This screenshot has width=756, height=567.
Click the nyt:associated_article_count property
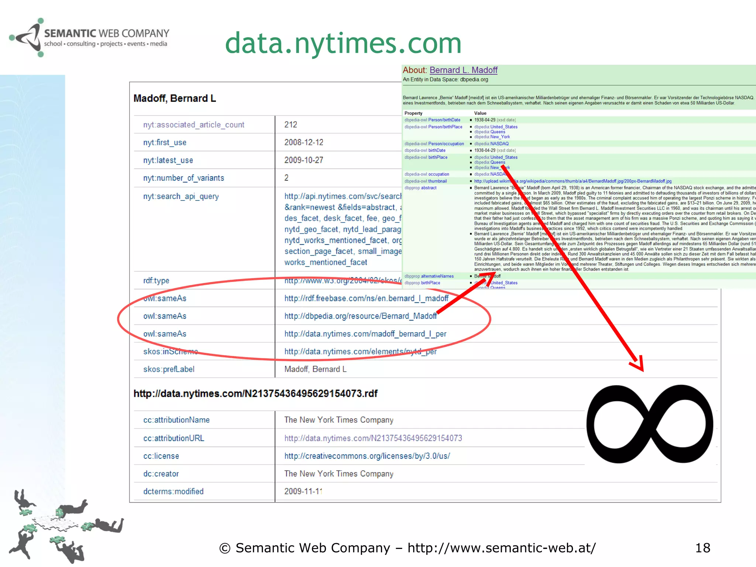click(194, 125)
